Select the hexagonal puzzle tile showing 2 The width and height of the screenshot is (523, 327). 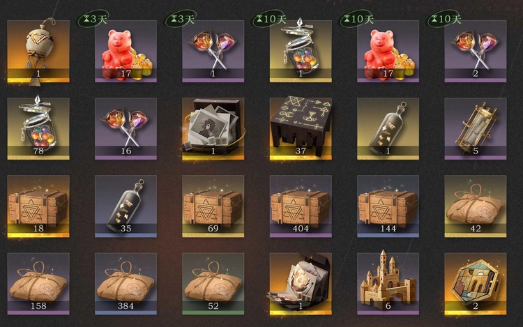pos(476,284)
